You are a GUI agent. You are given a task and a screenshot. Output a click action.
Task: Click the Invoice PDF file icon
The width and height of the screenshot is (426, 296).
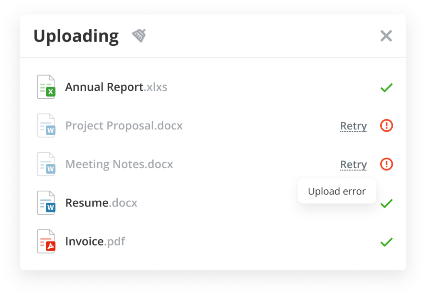(x=46, y=241)
